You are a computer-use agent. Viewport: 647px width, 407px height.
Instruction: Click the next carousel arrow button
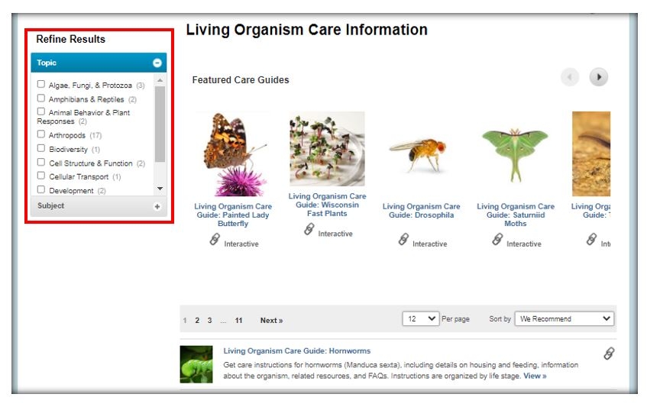click(x=599, y=77)
